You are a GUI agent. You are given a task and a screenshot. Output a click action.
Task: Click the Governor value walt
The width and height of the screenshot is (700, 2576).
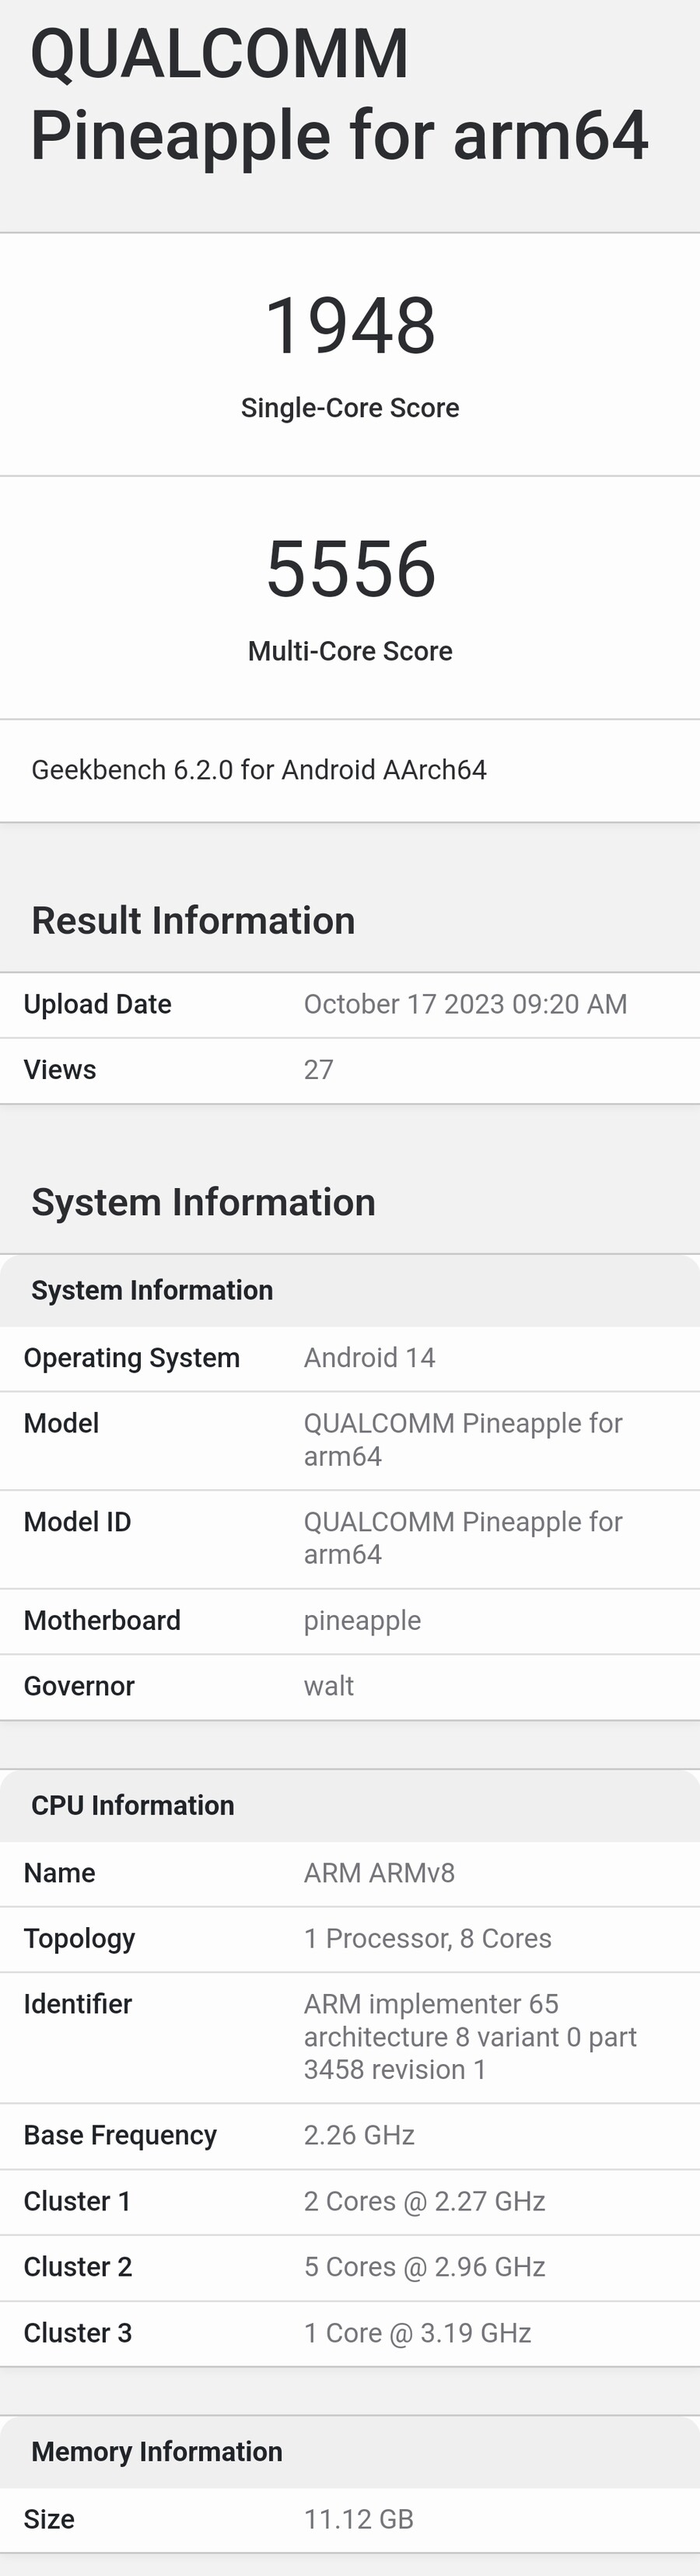[x=328, y=1687]
